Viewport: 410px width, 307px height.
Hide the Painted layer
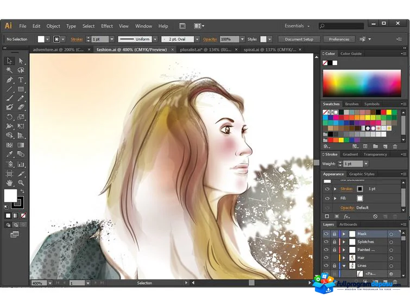click(x=326, y=250)
